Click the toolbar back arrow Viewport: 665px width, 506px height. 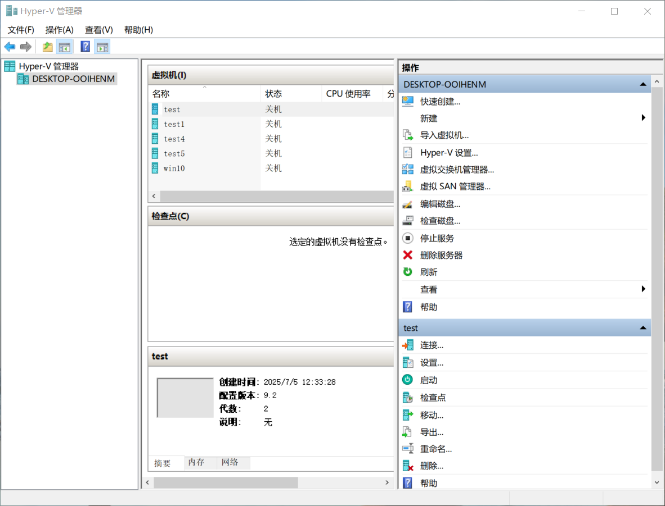pos(10,47)
